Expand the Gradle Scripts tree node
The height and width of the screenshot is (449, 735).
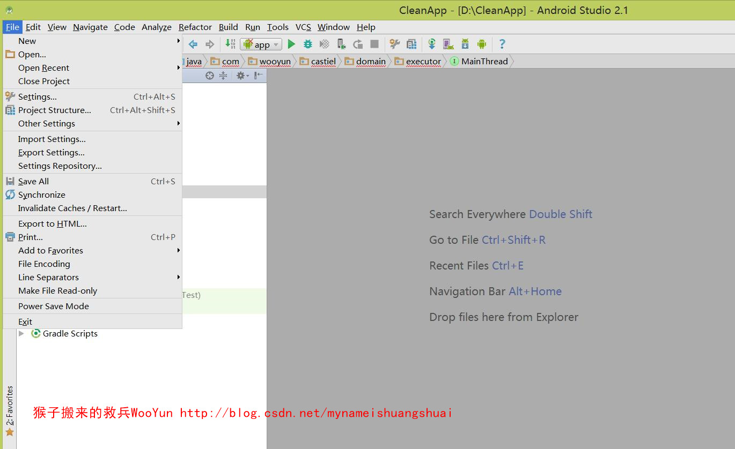(x=21, y=334)
